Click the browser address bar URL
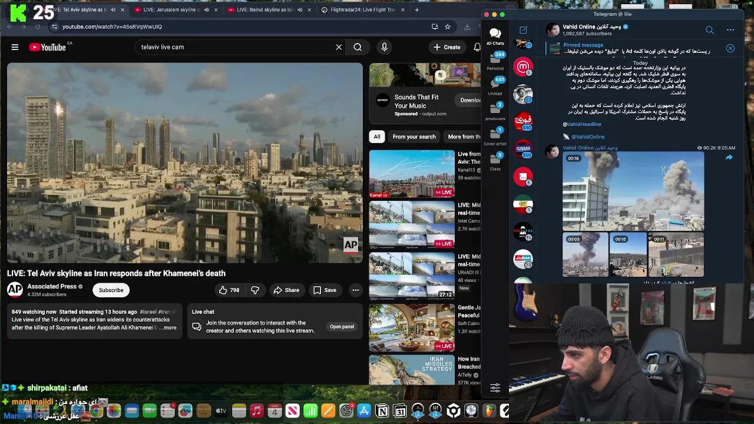Screen dimensions: 754x424 point(112,26)
